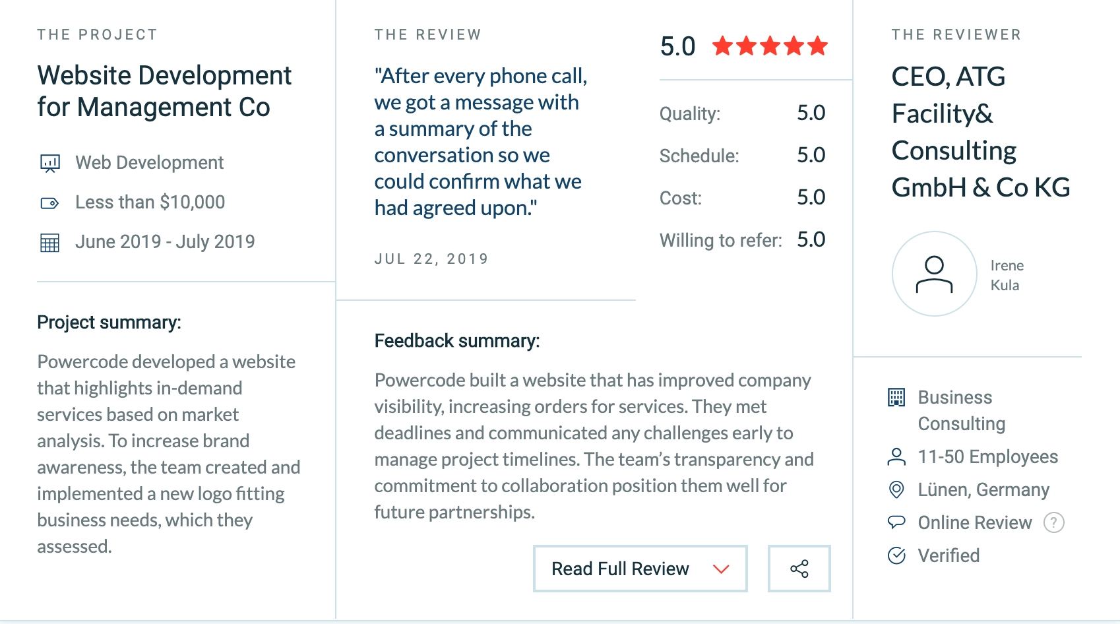Select the price tag icon beside project cost
The image size is (1120, 624).
tap(49, 203)
